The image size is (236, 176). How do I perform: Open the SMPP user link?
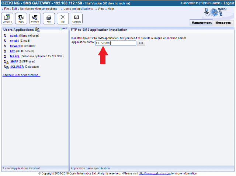pos(14,62)
